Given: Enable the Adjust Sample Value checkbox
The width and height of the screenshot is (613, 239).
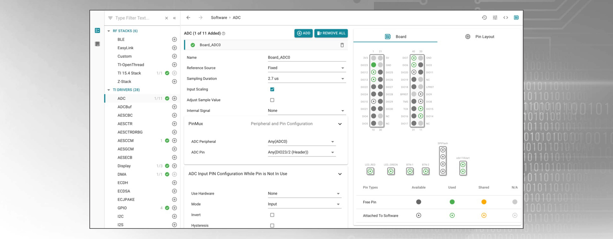Looking at the screenshot, I should (x=272, y=100).
